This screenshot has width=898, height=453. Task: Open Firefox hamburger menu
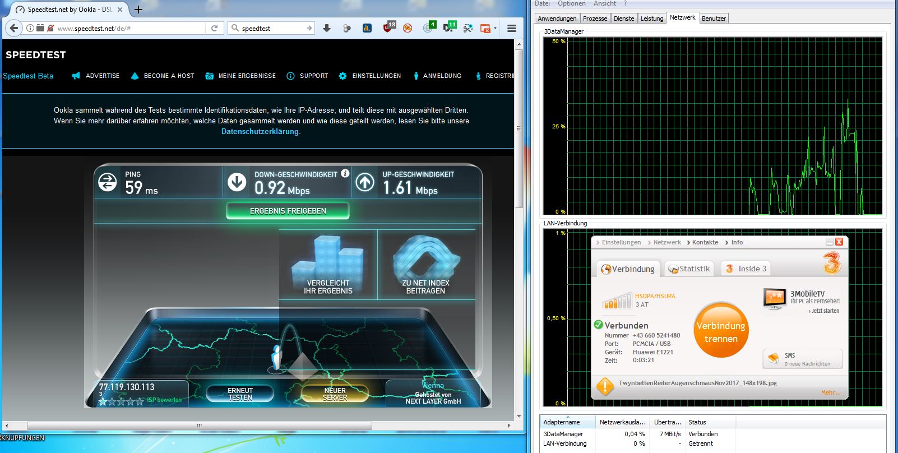click(x=512, y=28)
